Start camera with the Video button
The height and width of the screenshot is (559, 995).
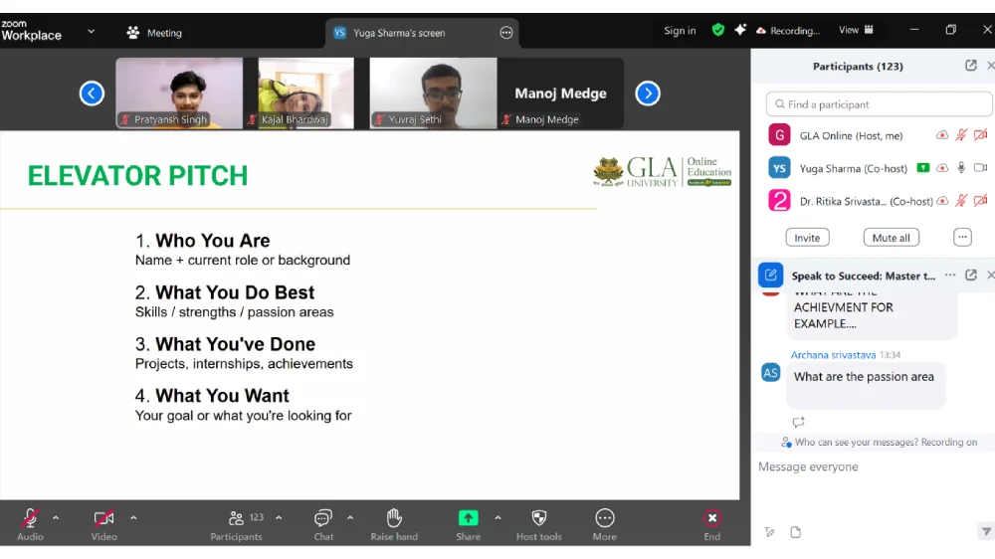[103, 518]
